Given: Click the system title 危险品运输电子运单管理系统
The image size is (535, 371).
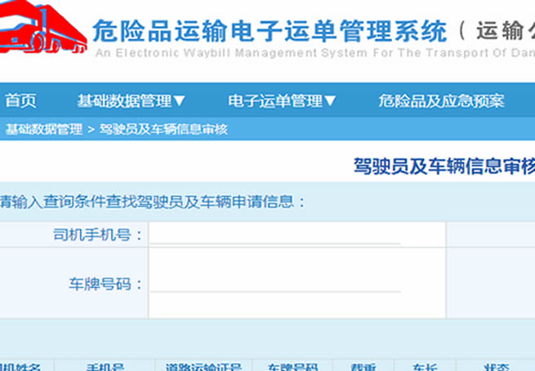Looking at the screenshot, I should tap(270, 31).
